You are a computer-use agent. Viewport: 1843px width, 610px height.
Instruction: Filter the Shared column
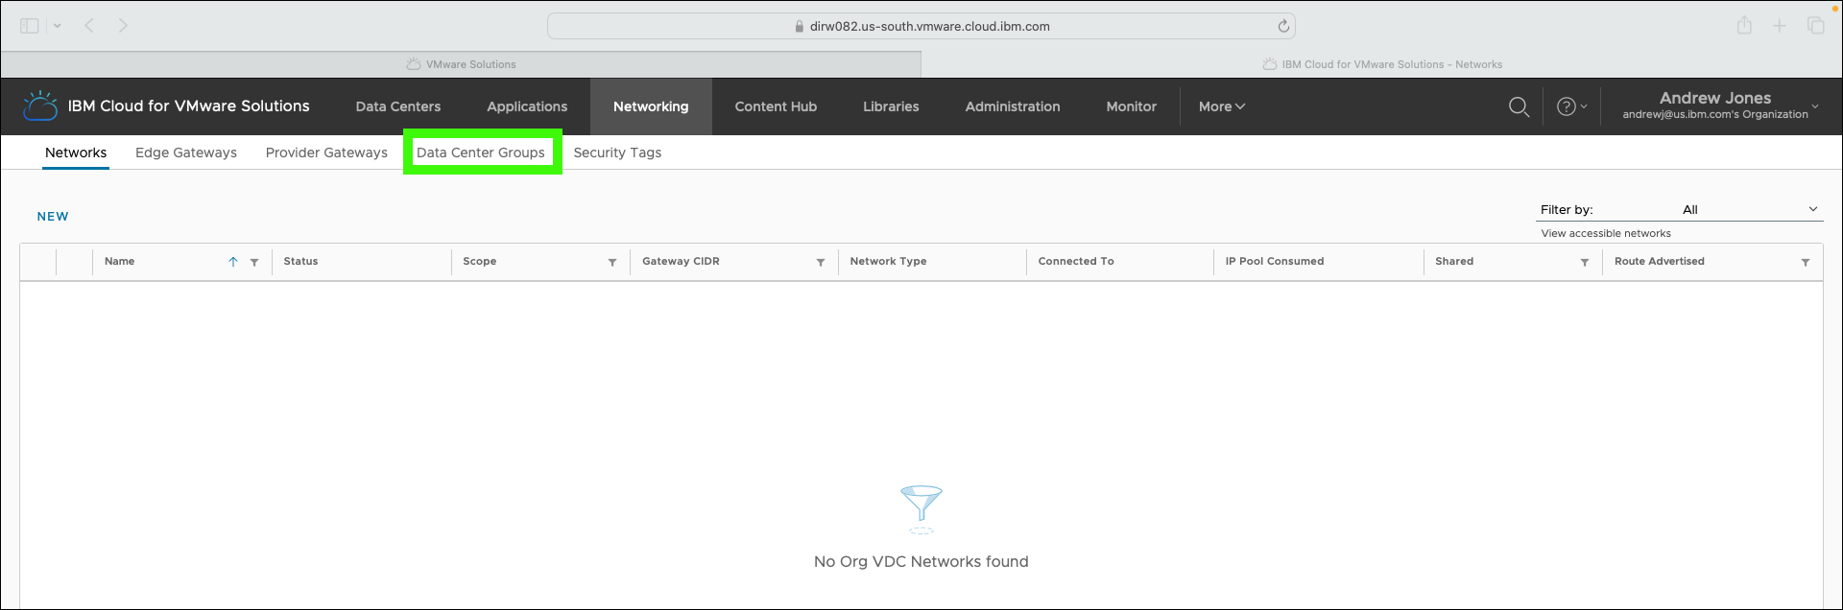[x=1585, y=262]
